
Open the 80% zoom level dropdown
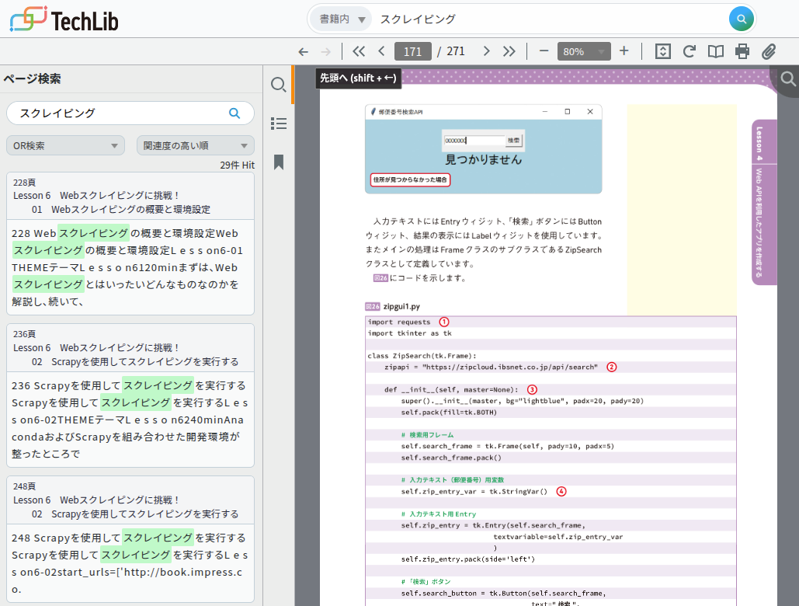[584, 51]
